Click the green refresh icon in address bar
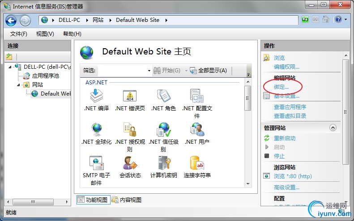The width and height of the screenshot is (354, 221). coord(305,20)
